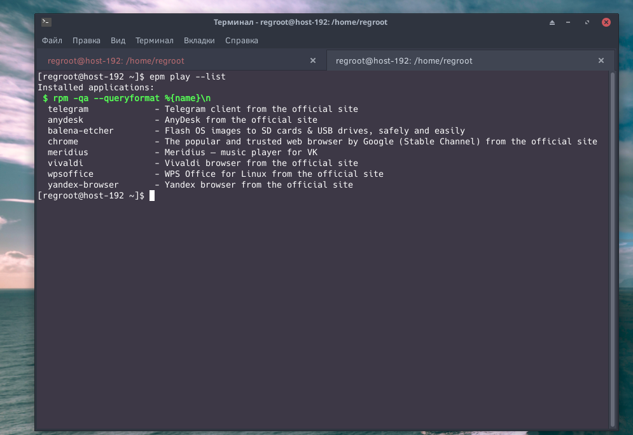The height and width of the screenshot is (435, 633).
Task: Click 'AnyDesk from the official site' description
Action: pyautogui.click(x=241, y=120)
